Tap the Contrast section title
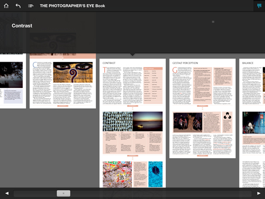The width and height of the screenshot is (265, 199). [22, 26]
